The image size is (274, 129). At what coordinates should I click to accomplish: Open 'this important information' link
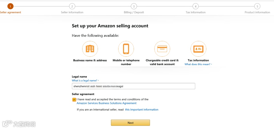(x=142, y=110)
